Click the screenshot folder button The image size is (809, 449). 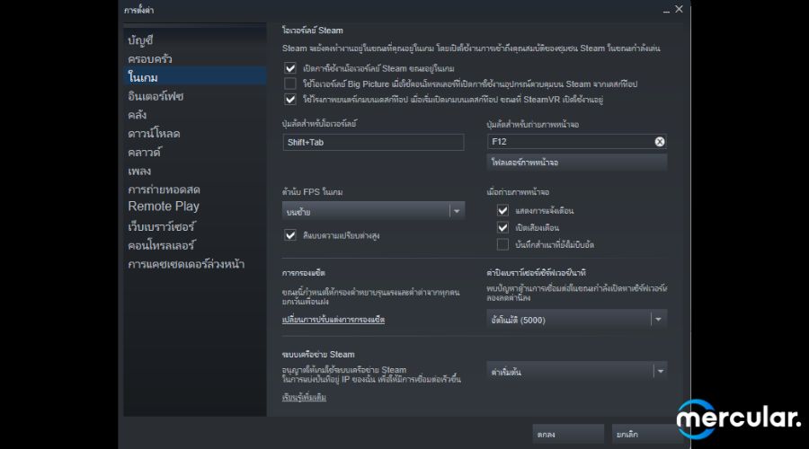point(576,163)
